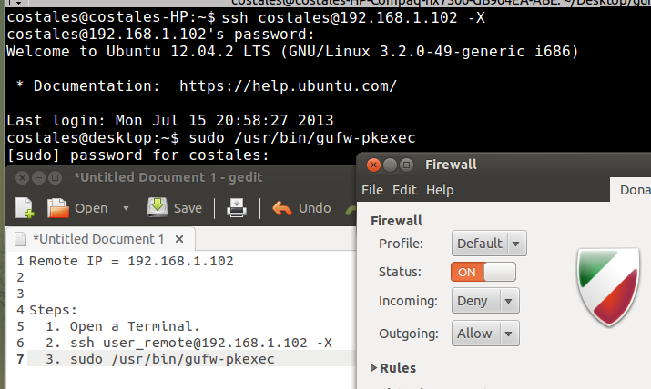Image resolution: width=651 pixels, height=389 pixels.
Task: Click the gedit window title bar text
Action: coord(168,177)
